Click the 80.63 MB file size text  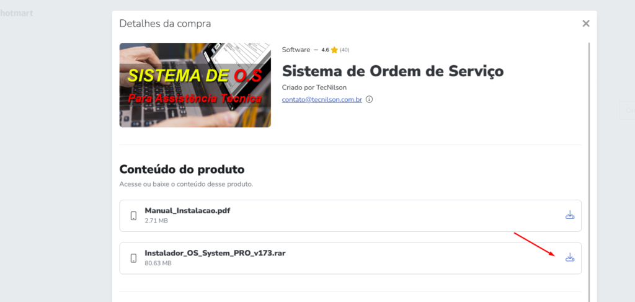tap(158, 263)
